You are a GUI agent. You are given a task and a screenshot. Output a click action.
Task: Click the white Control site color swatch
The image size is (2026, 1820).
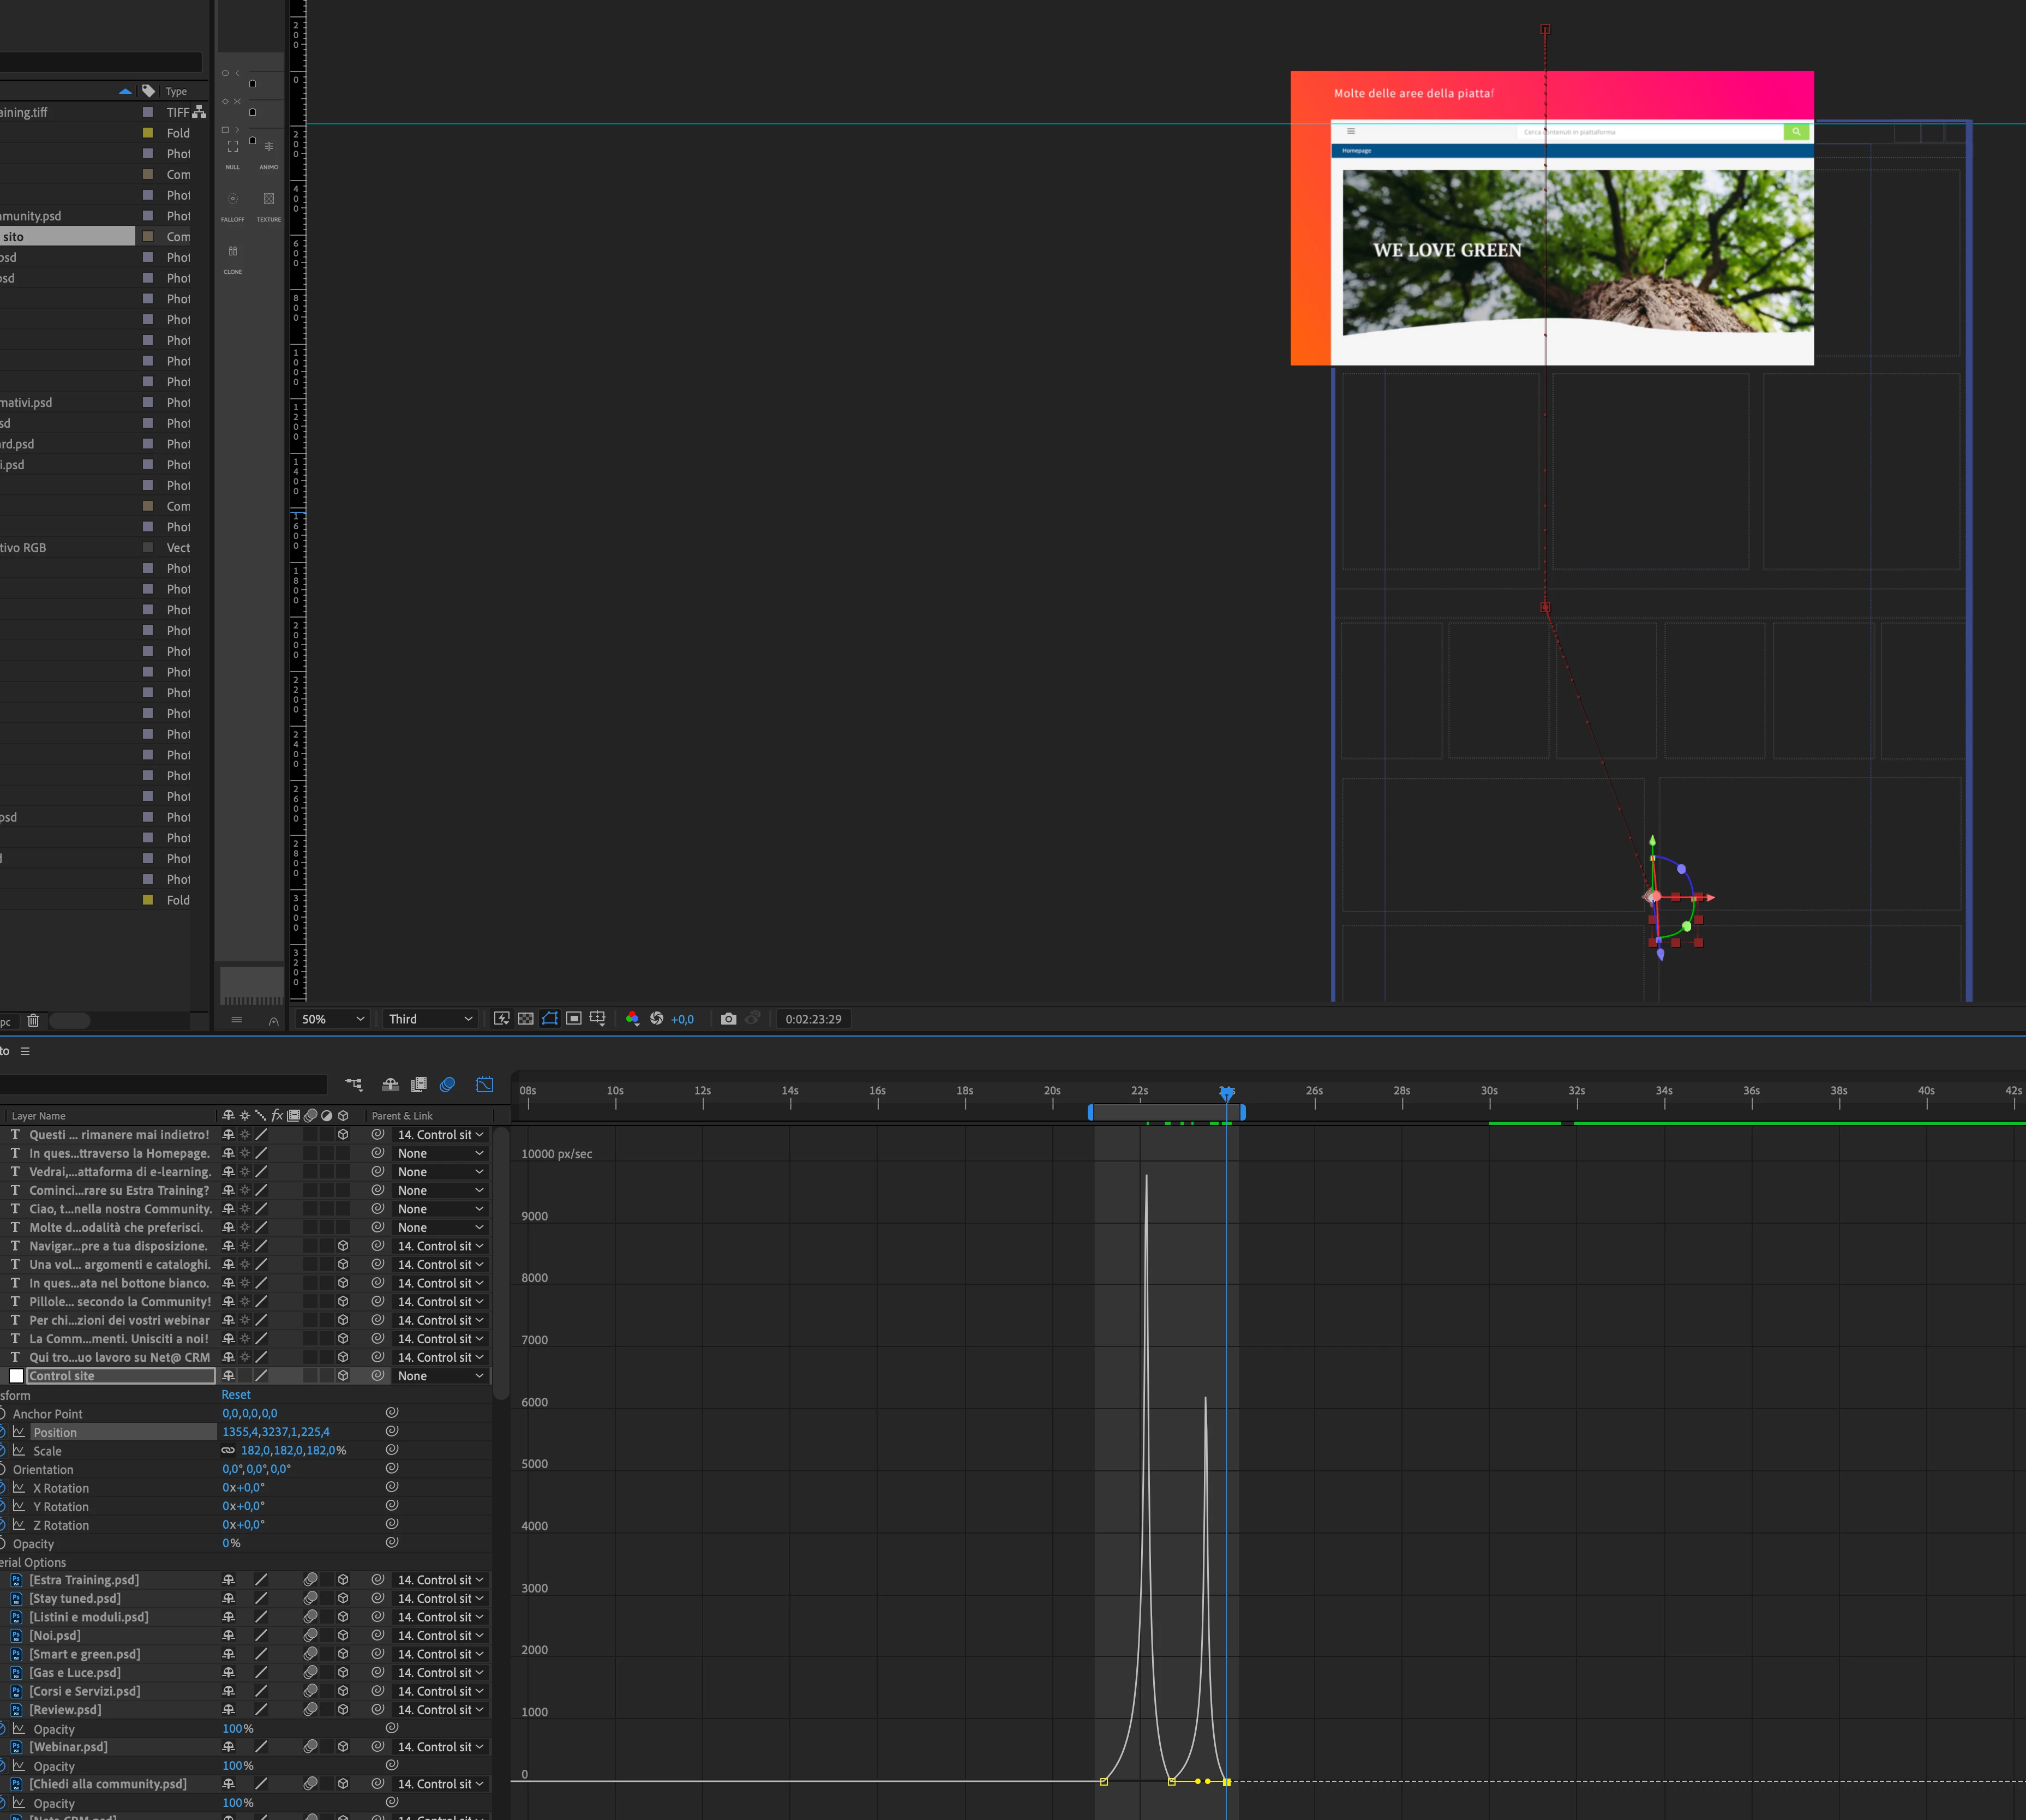click(16, 1376)
